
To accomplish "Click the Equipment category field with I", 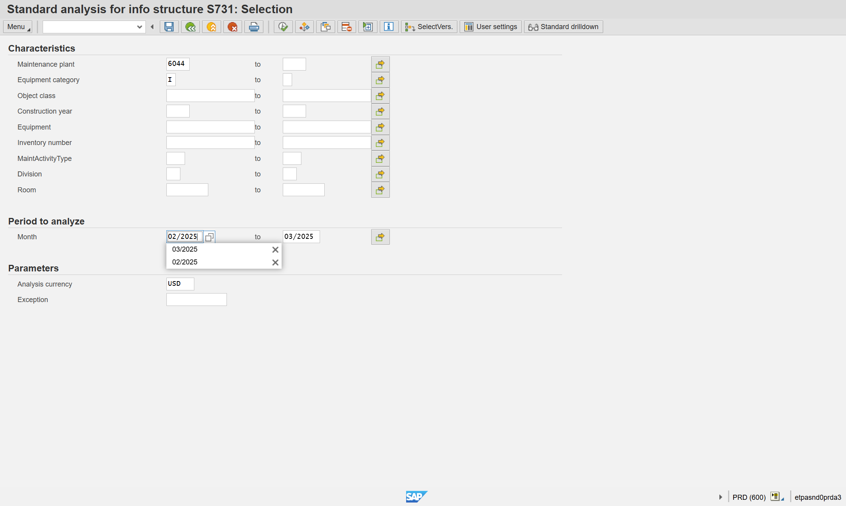I will pyautogui.click(x=171, y=80).
